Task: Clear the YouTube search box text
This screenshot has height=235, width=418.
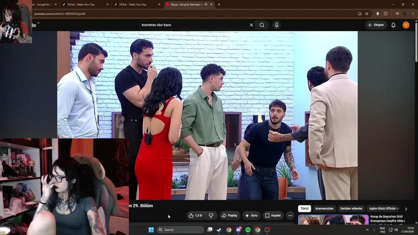Action: [x=251, y=25]
